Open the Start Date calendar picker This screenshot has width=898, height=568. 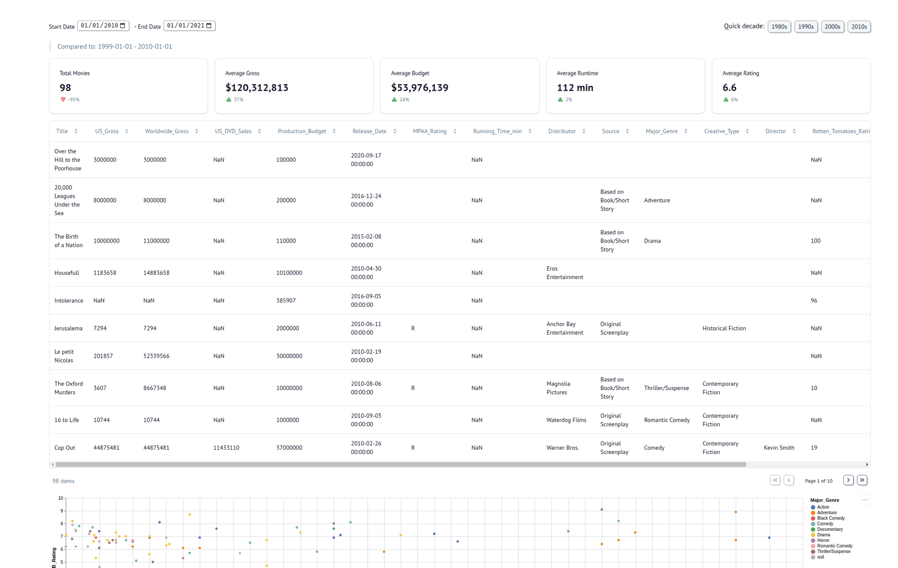point(123,26)
